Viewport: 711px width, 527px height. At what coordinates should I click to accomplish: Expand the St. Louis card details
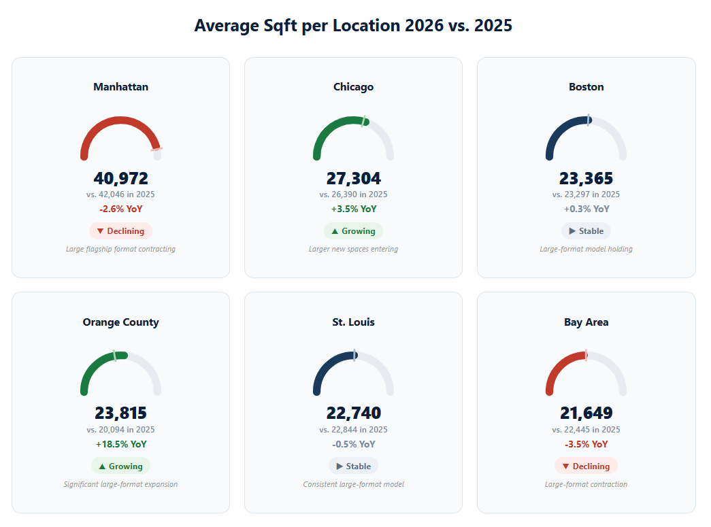pyautogui.click(x=353, y=484)
